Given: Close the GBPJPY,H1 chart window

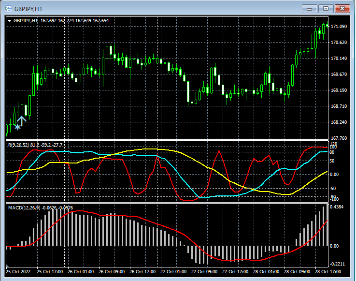Looking at the screenshot, I should click(342, 9).
